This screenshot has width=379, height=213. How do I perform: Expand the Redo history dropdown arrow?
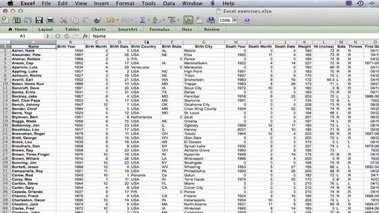click(131, 20)
